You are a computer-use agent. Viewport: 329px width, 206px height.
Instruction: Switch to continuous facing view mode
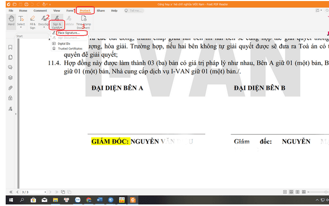click(304, 192)
